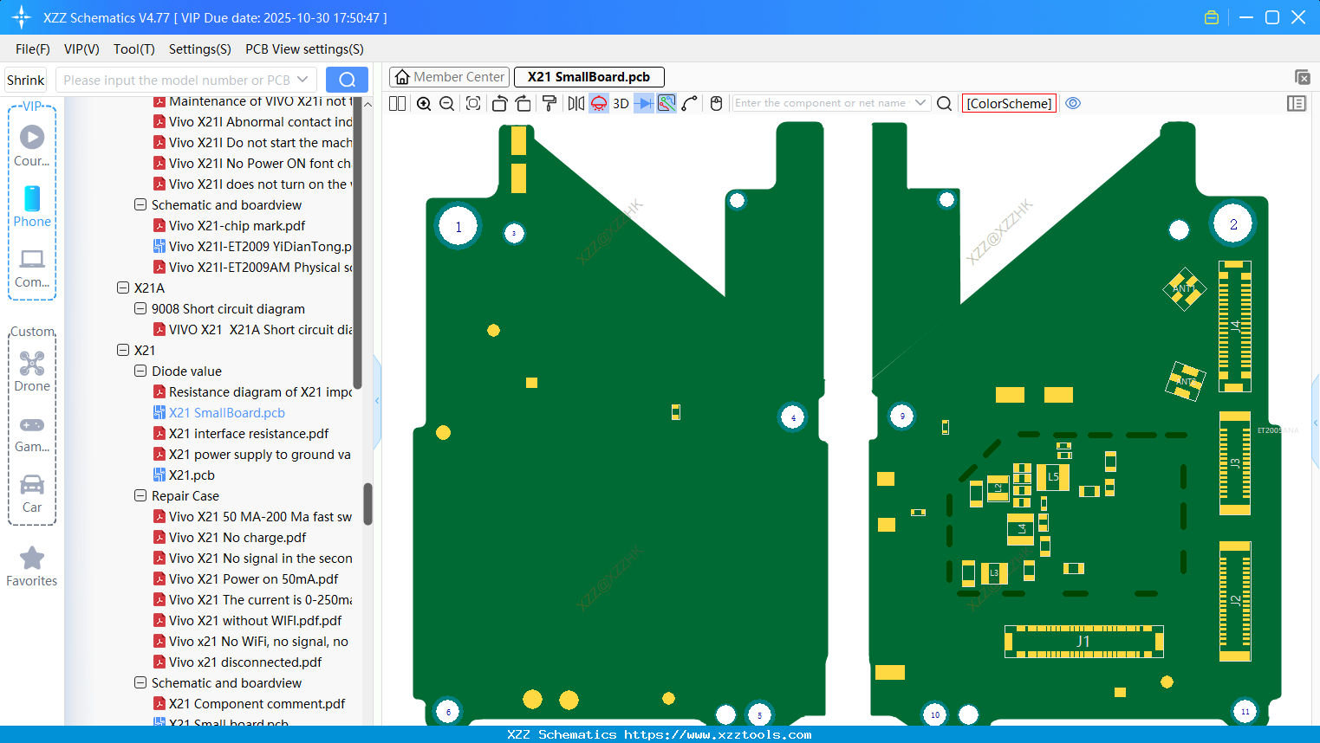
Task: Open the Tool(T) menu
Action: tap(133, 49)
